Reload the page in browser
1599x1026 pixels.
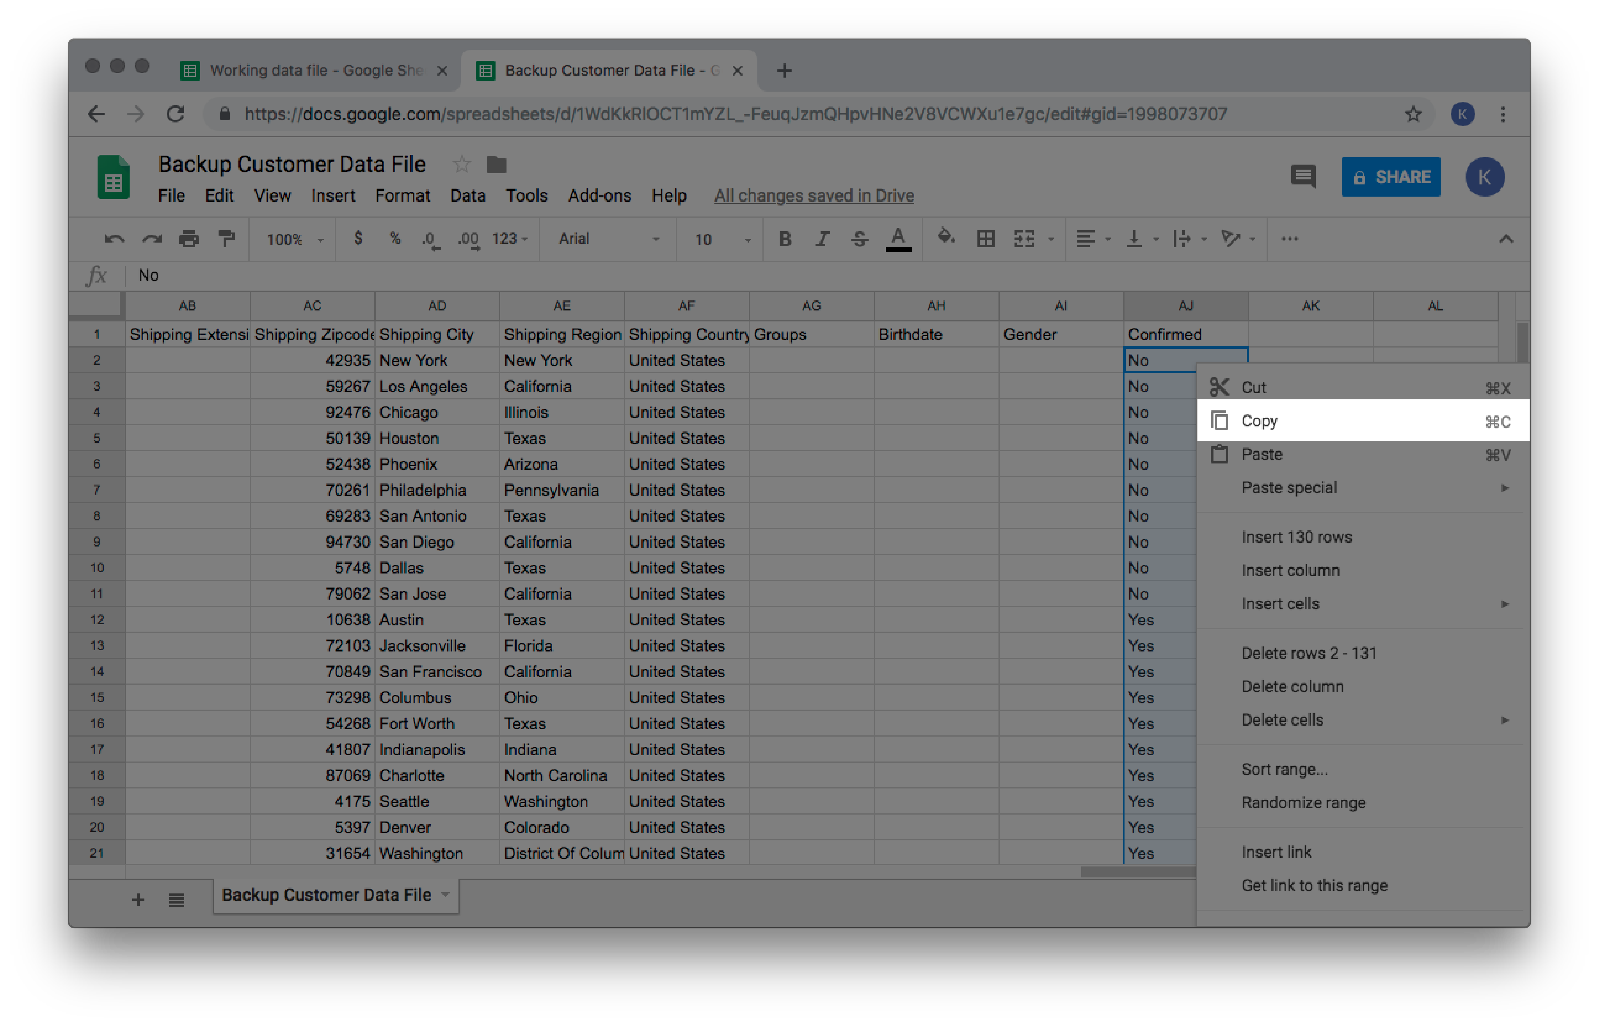[x=175, y=114]
